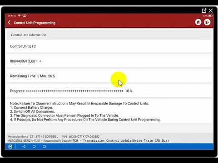
Task: Click the exit diagnostic icon beside Home
Action: (x=207, y=22)
